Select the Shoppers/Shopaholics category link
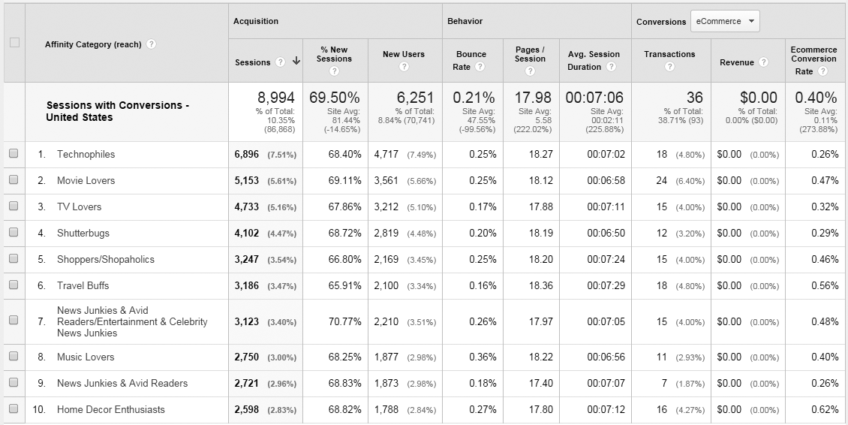This screenshot has width=848, height=425. [x=105, y=259]
